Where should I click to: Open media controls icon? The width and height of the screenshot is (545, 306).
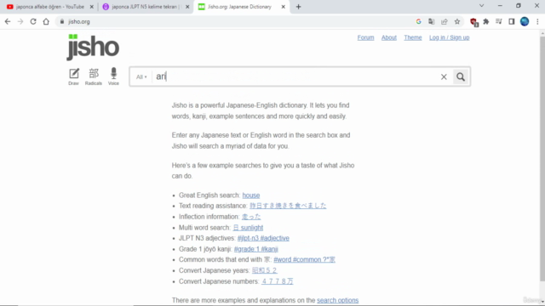499,21
